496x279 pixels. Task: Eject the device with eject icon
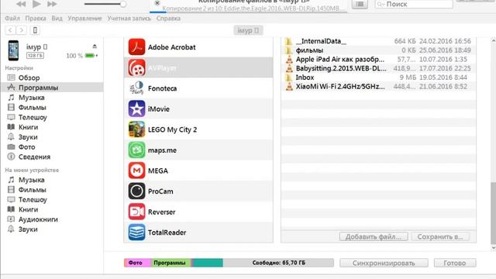point(95,46)
